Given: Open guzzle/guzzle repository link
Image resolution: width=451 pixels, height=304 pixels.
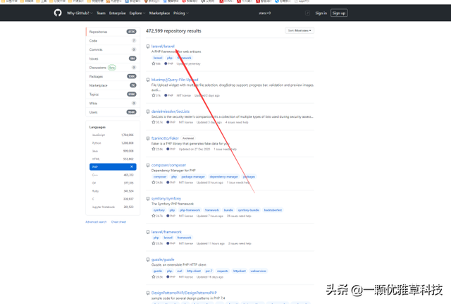Looking at the screenshot, I should [x=163, y=260].
